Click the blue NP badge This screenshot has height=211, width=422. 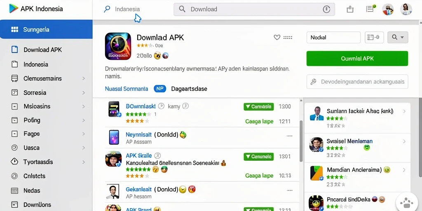coord(160,89)
